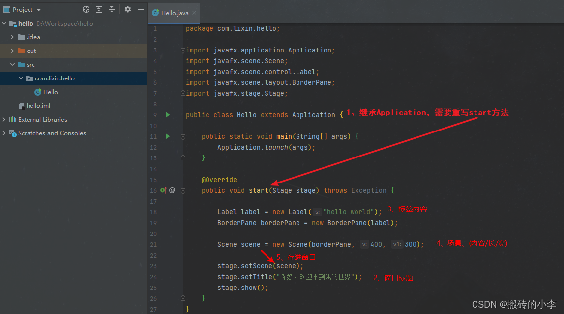
Task: Click line number 21 in the gutter
Action: point(153,245)
